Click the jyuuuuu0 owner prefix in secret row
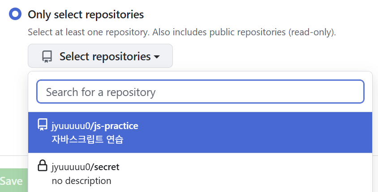This screenshot has width=378, height=192. coord(71,167)
